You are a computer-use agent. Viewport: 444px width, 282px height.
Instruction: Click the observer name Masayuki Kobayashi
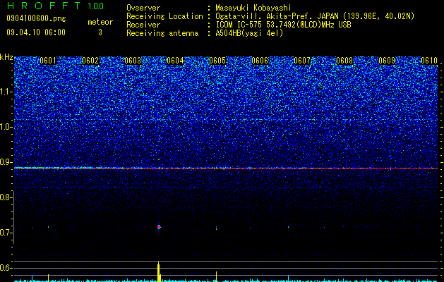point(253,8)
